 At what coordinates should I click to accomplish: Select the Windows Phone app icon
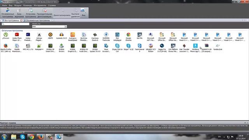point(195,46)
